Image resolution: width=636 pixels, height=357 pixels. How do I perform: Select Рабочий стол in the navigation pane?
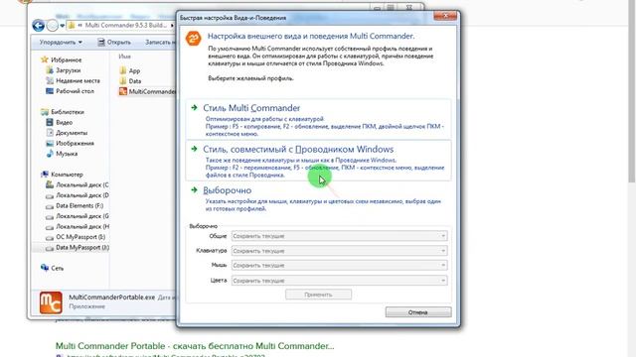75,91
